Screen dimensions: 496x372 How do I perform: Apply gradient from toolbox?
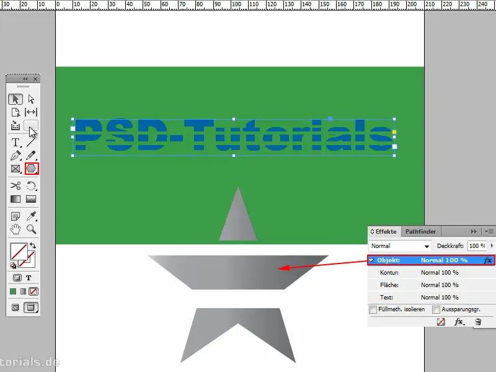click(x=23, y=291)
